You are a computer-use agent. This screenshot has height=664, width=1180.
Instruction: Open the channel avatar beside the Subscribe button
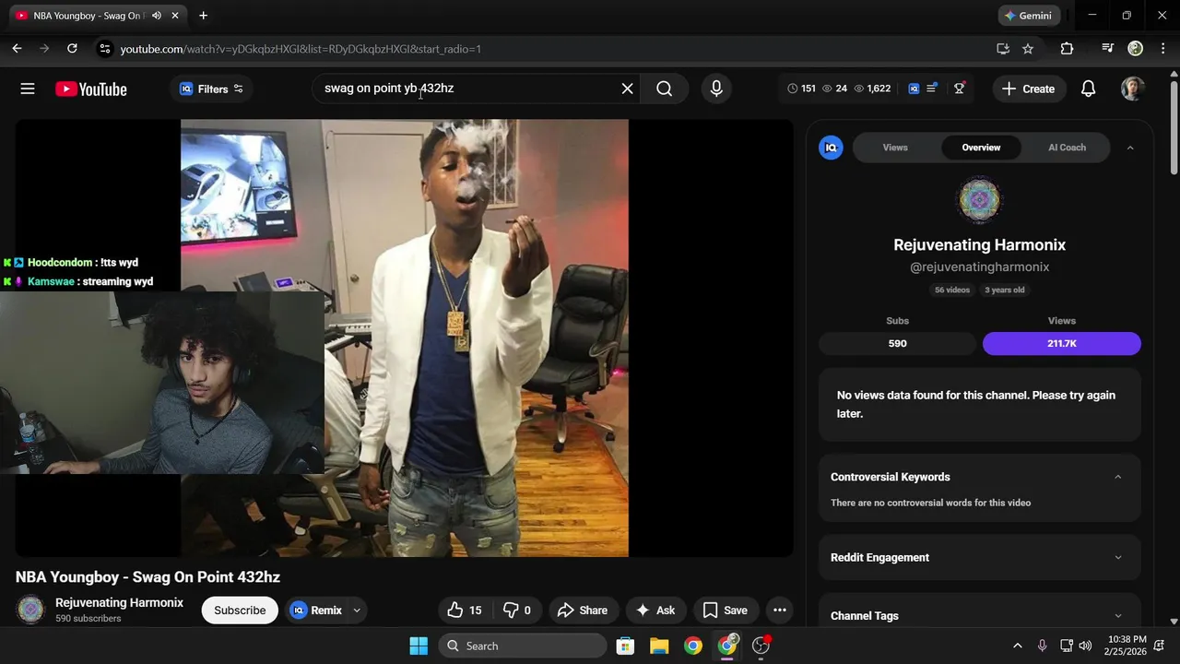click(x=30, y=610)
